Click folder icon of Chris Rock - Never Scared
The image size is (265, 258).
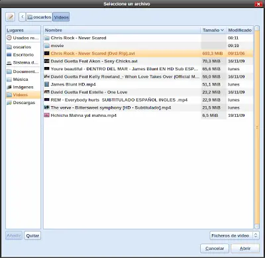click(47, 38)
